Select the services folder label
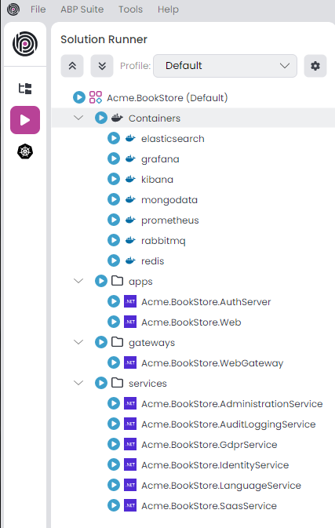The height and width of the screenshot is (528, 335). 147,383
